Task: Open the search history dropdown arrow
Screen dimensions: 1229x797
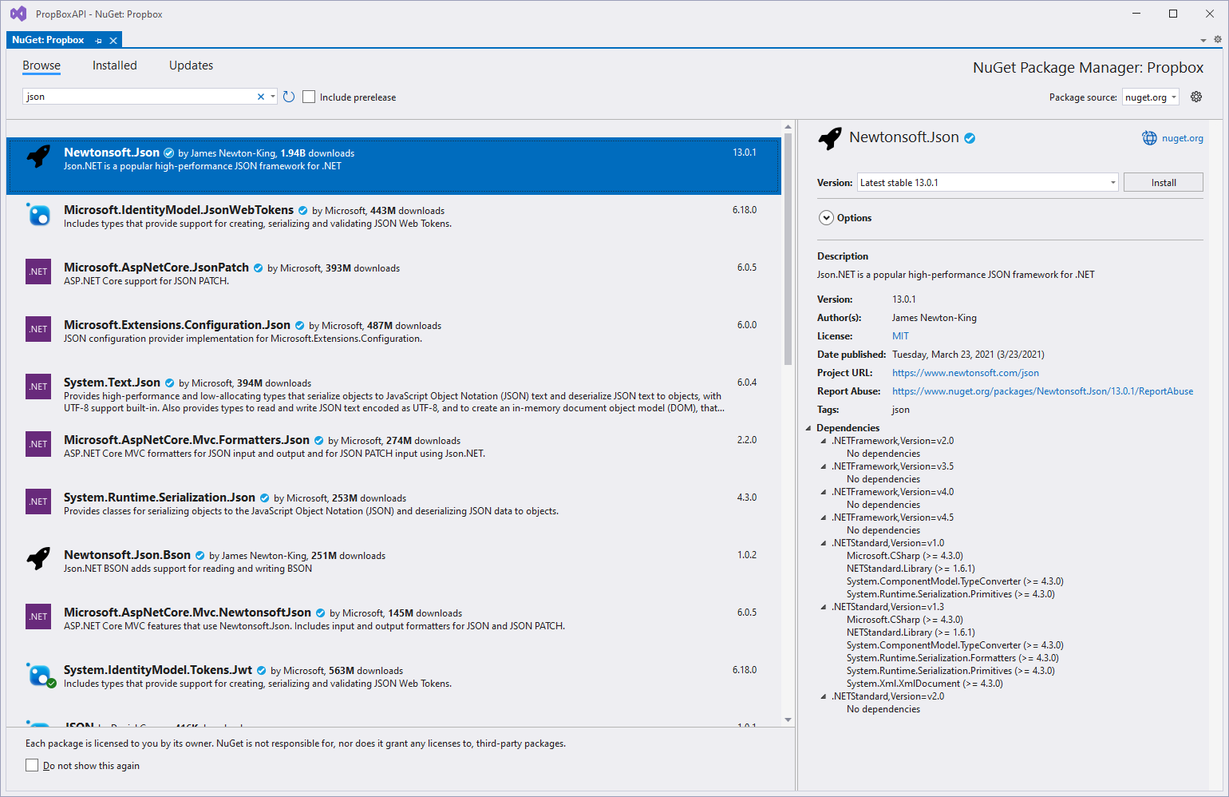Action: coord(273,97)
